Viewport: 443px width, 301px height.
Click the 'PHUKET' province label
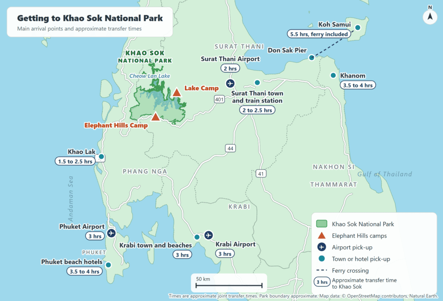pos(94,252)
